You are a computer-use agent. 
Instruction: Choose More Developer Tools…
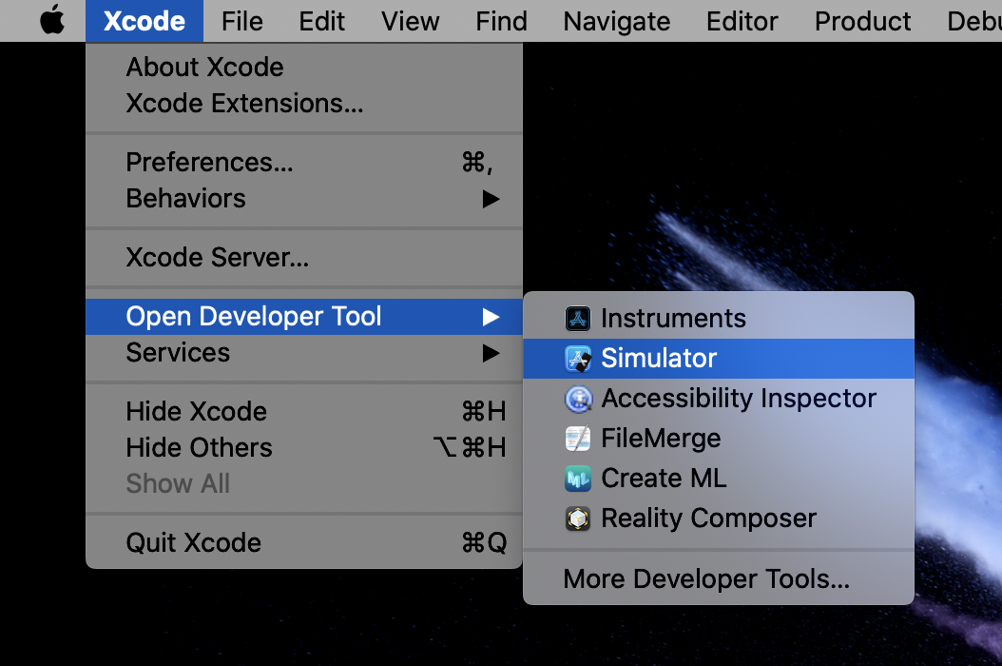[x=719, y=579]
